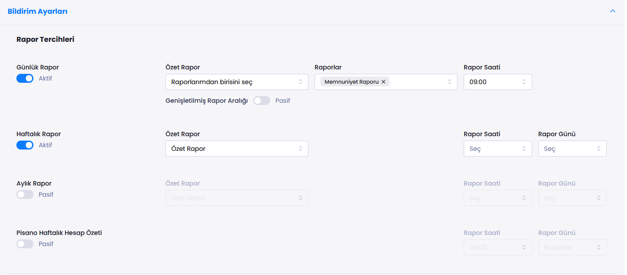Choose weekly Rapor Günü day
627x275 pixels.
572,149
